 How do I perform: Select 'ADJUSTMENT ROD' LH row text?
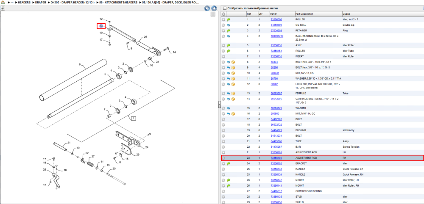point(306,152)
